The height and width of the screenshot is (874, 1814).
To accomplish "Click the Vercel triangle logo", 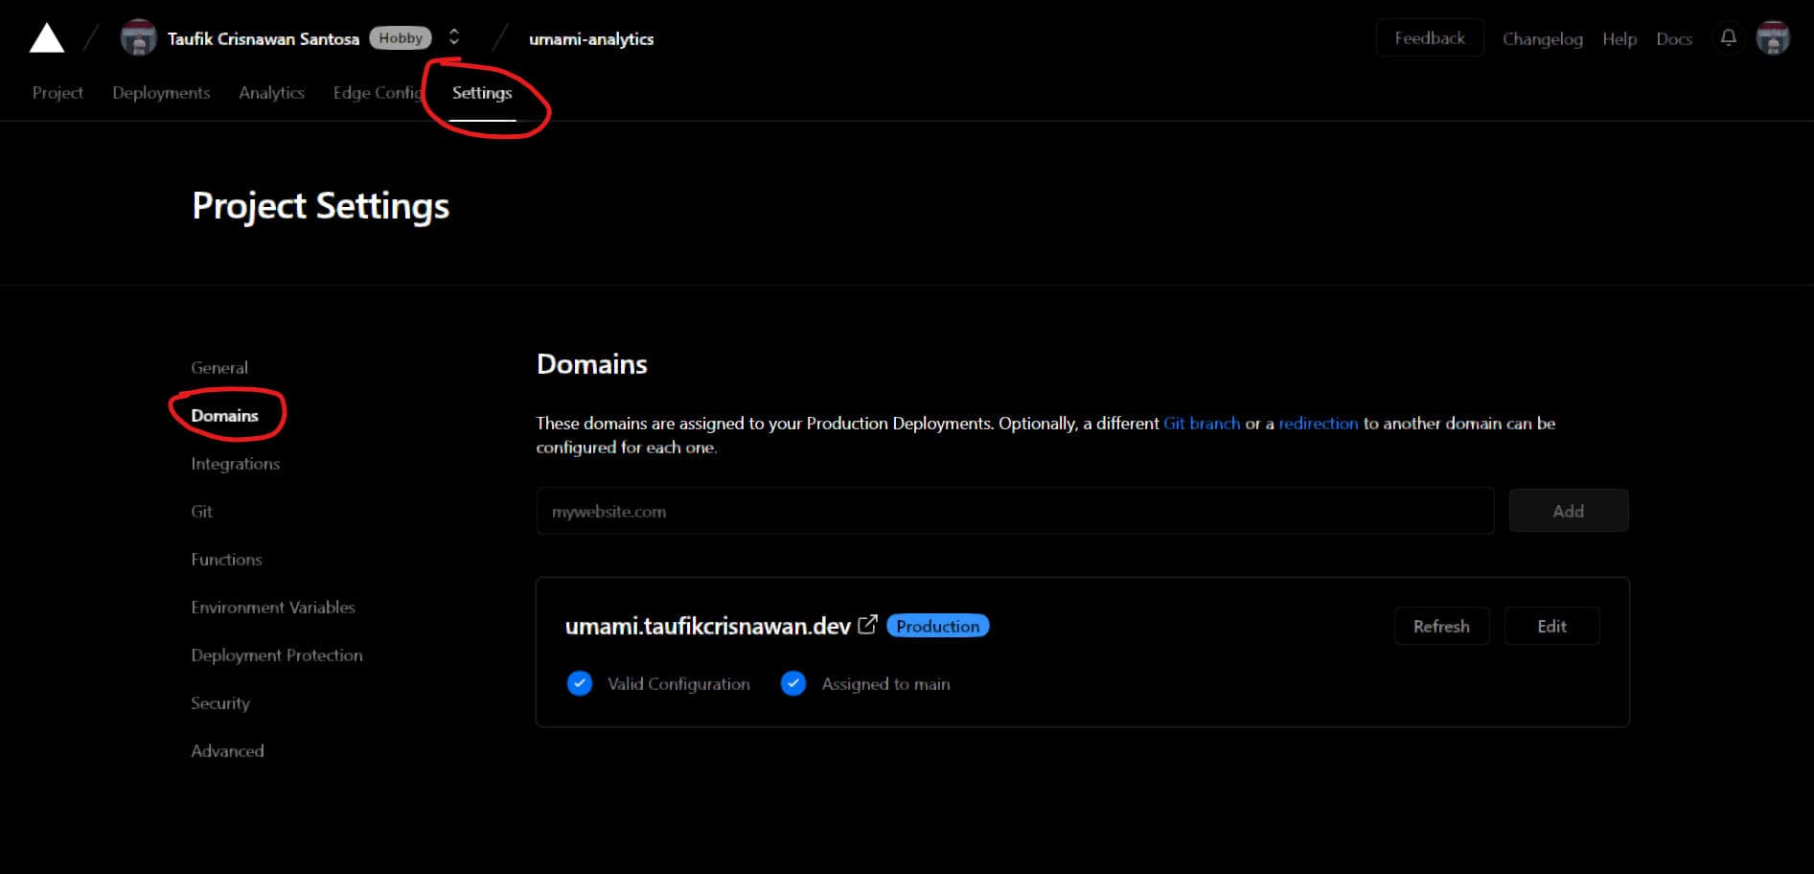I will [46, 36].
